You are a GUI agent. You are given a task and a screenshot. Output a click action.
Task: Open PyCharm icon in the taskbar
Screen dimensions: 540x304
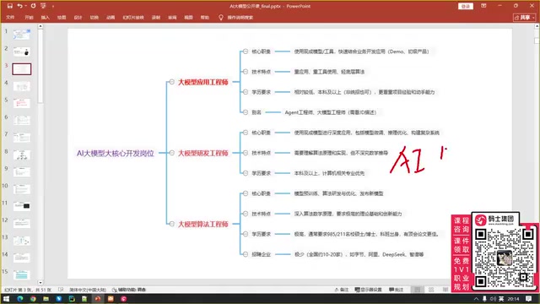[x=72, y=299]
